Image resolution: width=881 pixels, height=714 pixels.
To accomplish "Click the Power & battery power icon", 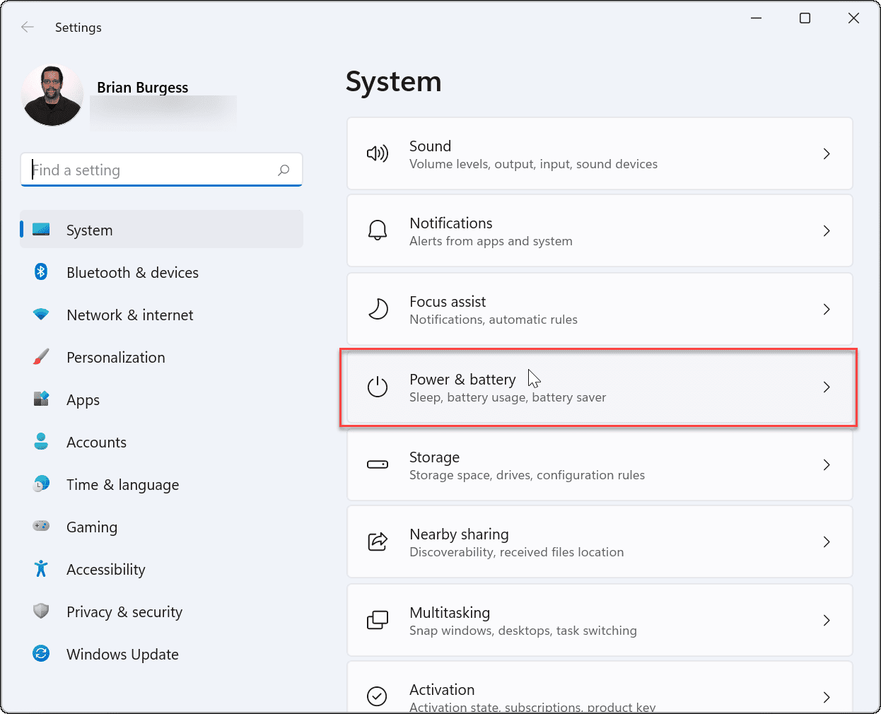I will (x=378, y=387).
